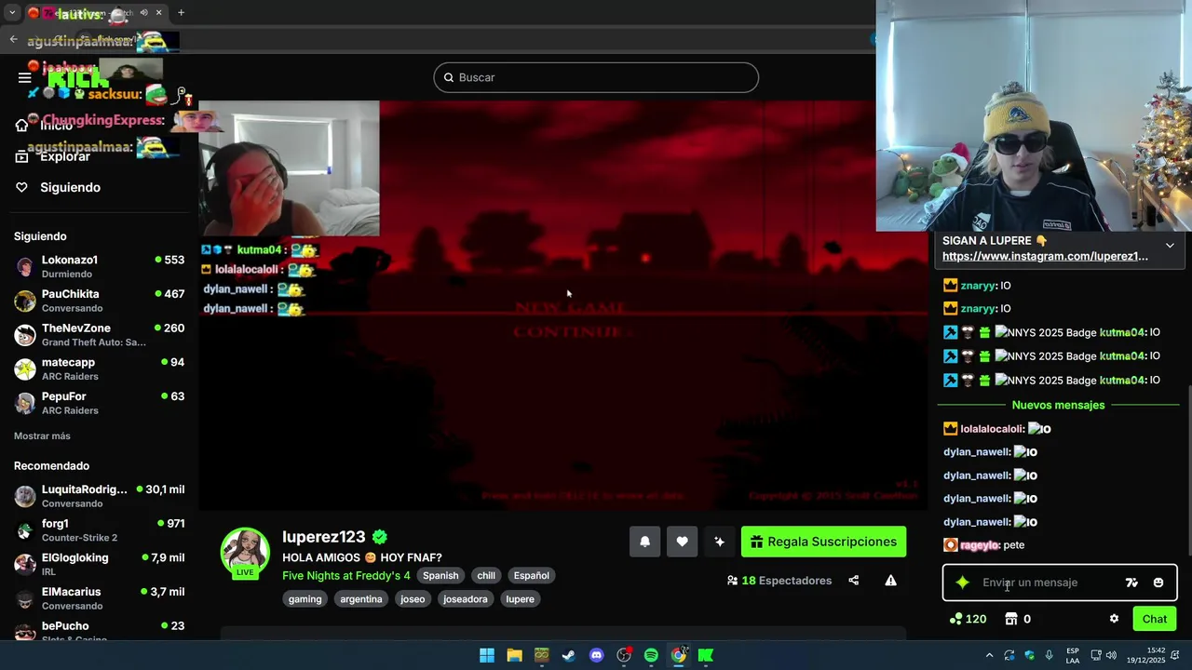Open the Kick hamburger menu

(x=25, y=78)
